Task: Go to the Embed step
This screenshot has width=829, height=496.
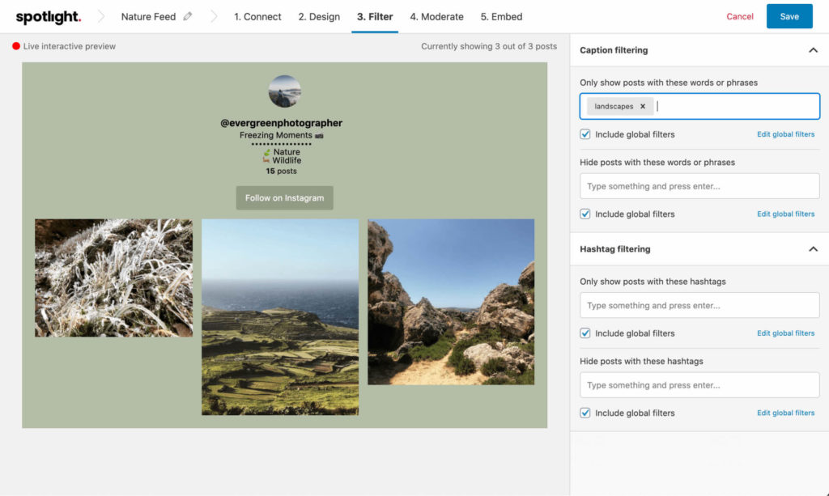Action: 500,16
